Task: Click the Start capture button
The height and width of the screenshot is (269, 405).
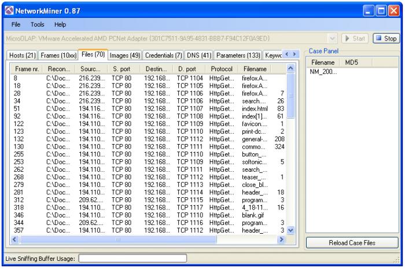Action: [353, 39]
